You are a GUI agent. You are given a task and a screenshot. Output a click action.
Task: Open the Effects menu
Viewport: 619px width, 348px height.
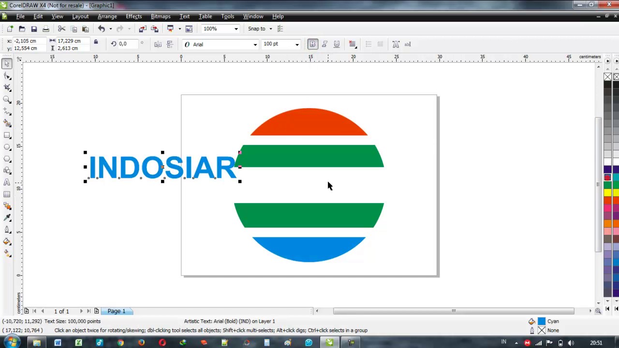[x=133, y=16]
